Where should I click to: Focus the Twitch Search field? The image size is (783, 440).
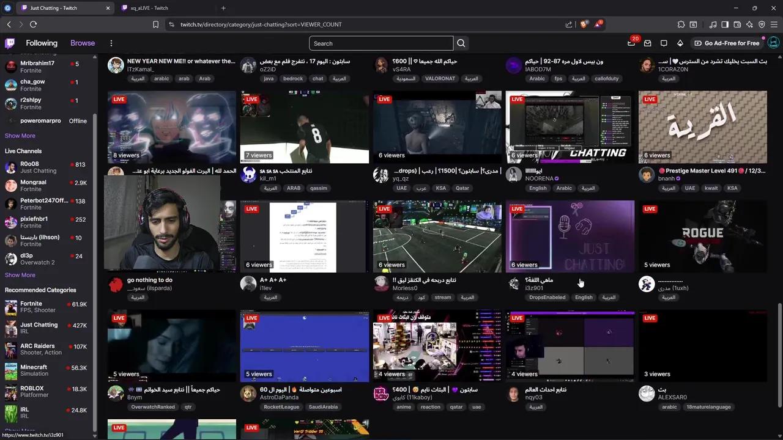(381, 43)
